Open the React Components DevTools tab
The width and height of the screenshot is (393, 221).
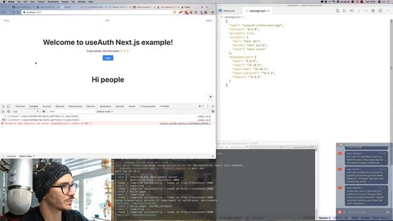click(x=147, y=106)
